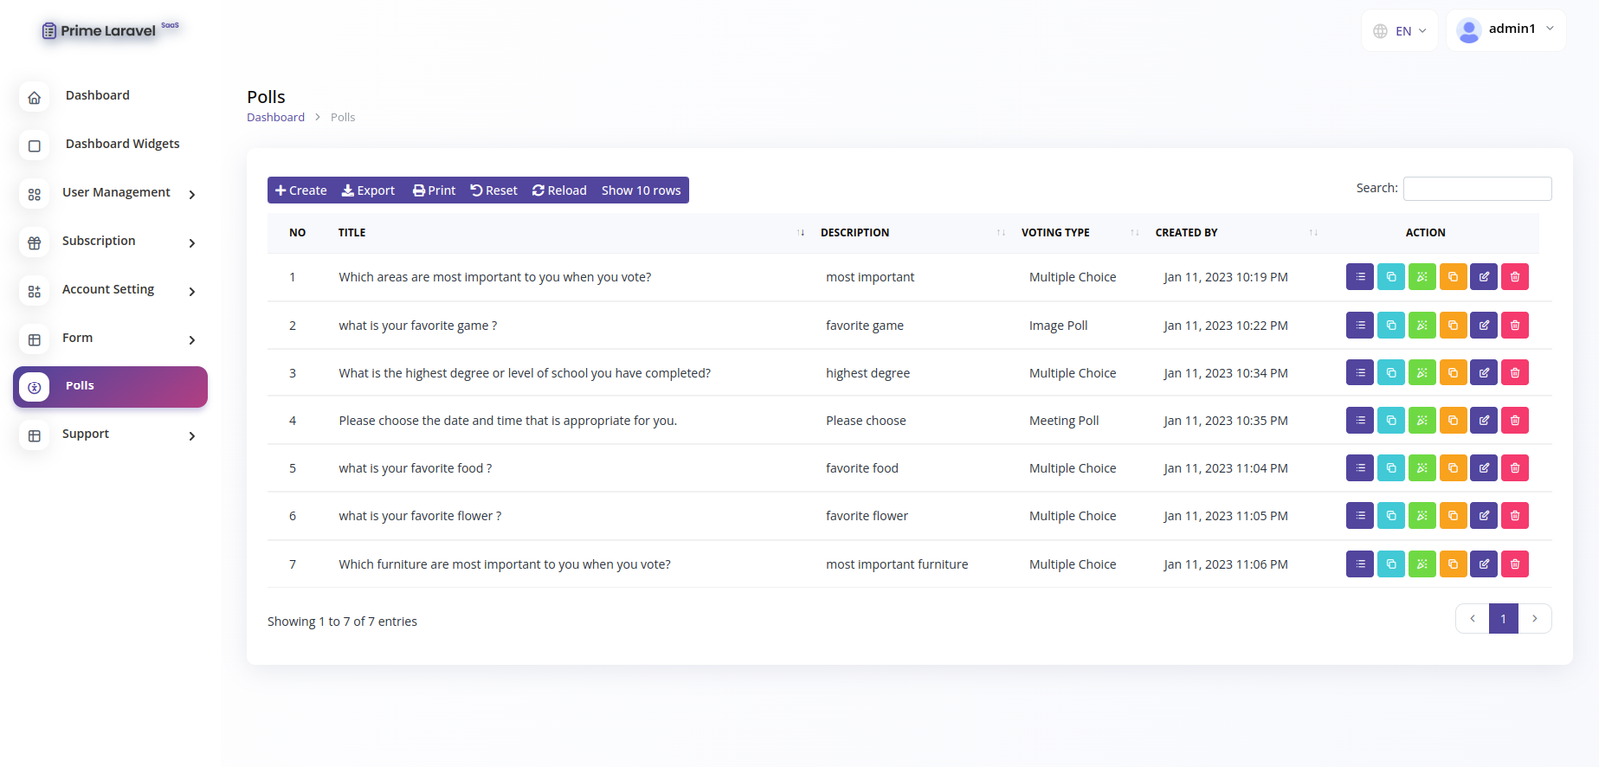1599x767 pixels.
Task: Click the pencil edit icon for poll 1
Action: click(1483, 277)
